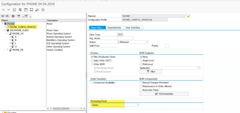Click the value icon beside I
Screen dimensions: 240x113
(x=13, y=43)
